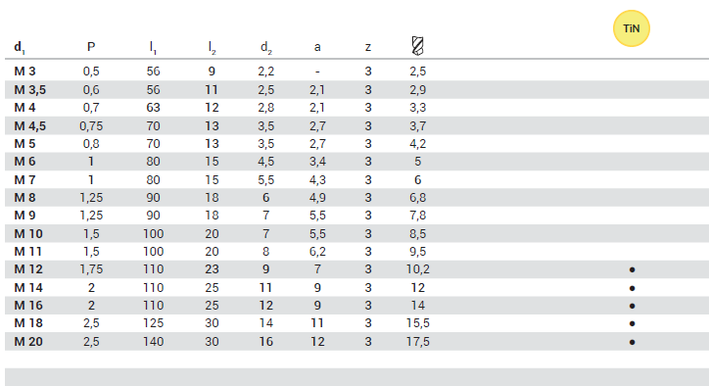Click drill size 10,2 in M 12 row
Image resolution: width=709 pixels, height=386 pixels.
point(418,269)
